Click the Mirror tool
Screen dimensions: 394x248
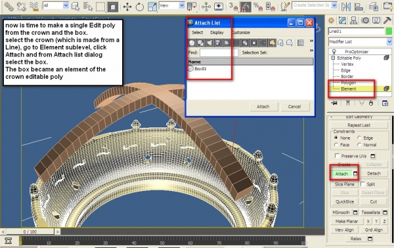[x=346, y=7]
